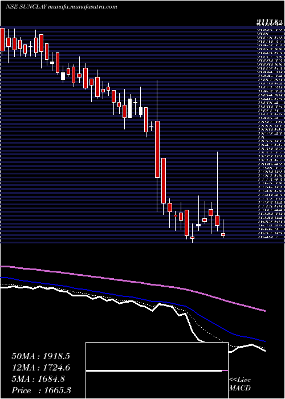Click inside the MACD indicator box
Viewport: 285px width, 399px height.
click(x=157, y=370)
